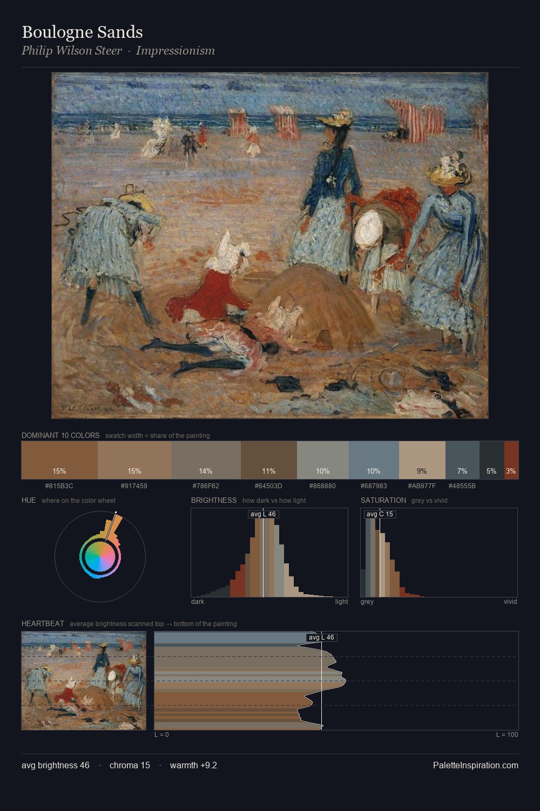Select the 3% rust-red swatch
Viewport: 540px width, 811px height.
511,460
